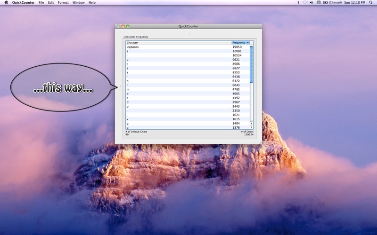
Task: Click the total chars value 129354
Action: pos(249,134)
